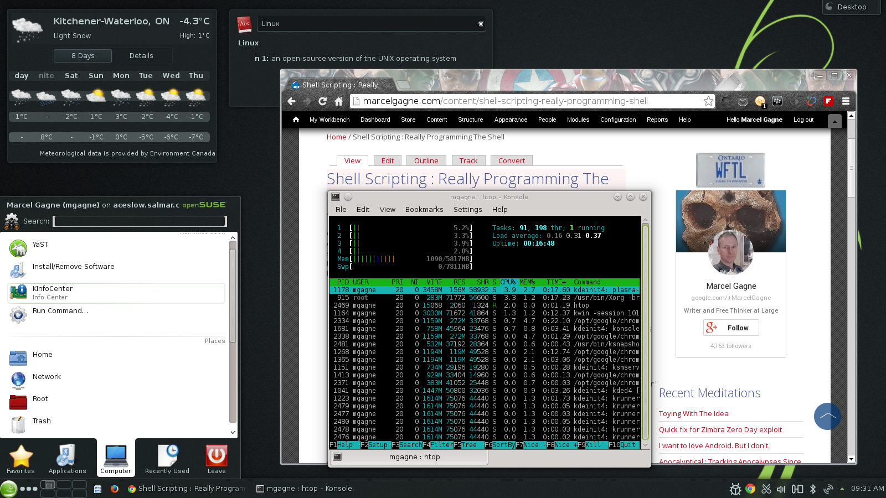Viewport: 886px width, 498px height.
Task: Open Root folder place
Action: [x=117, y=403]
